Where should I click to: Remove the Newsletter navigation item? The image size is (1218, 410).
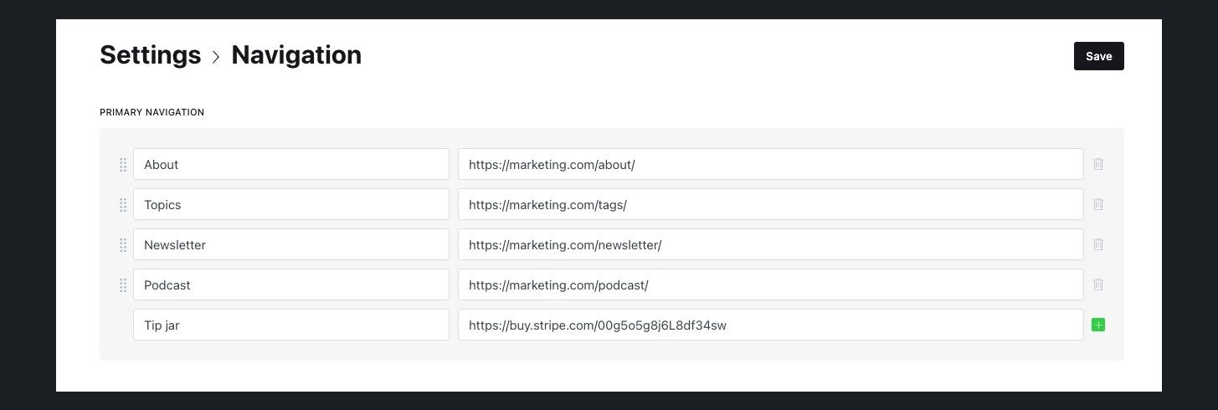[x=1098, y=244]
